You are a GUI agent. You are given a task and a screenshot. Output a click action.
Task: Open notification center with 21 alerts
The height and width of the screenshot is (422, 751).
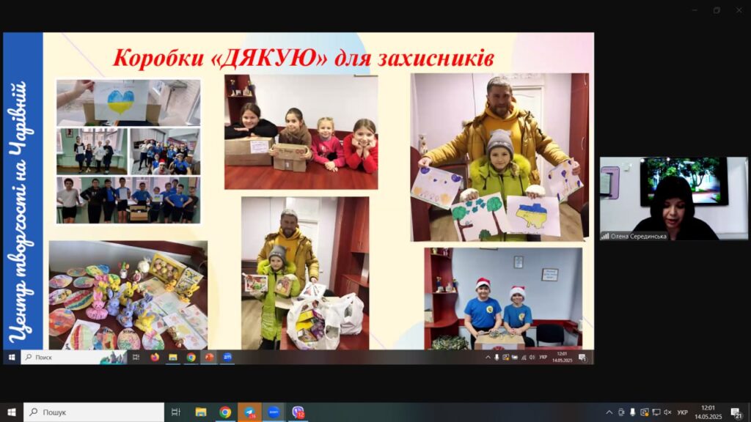pos(736,412)
